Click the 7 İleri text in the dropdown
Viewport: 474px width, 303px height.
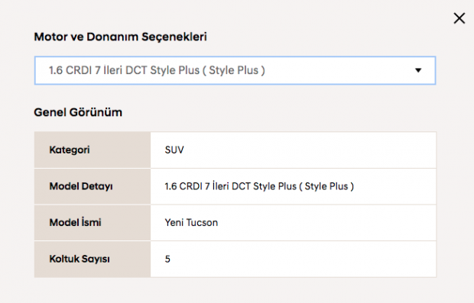pos(109,70)
